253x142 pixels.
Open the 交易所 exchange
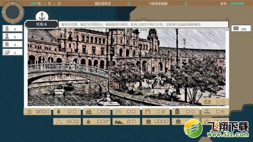[x=67, y=121]
